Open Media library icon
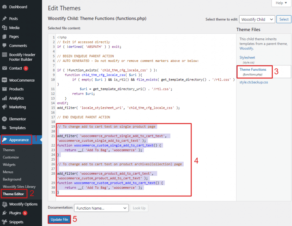The width and height of the screenshot is (292, 226). click(4, 28)
